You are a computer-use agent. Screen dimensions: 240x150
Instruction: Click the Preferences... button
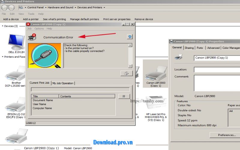click(226, 135)
